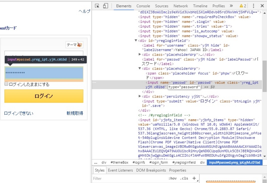Close the DevTools panel

[262, 6]
